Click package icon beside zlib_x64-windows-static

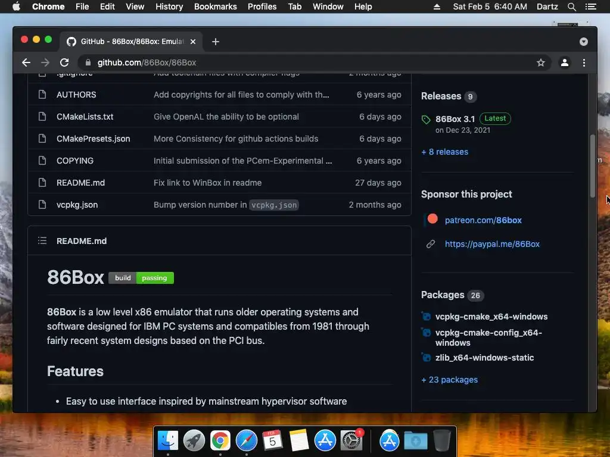point(426,358)
